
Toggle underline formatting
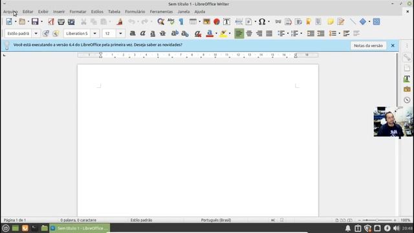(x=153, y=34)
